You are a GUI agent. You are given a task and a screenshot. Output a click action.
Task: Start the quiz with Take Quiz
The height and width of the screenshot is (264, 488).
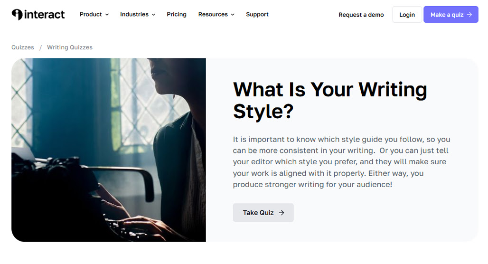pos(263,213)
